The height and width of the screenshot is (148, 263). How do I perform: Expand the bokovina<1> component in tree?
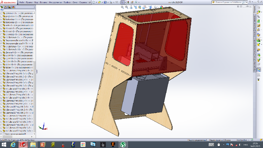pos(1,19)
